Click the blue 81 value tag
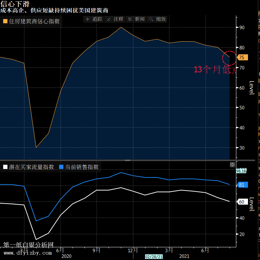260x260 pixels. tap(242, 185)
